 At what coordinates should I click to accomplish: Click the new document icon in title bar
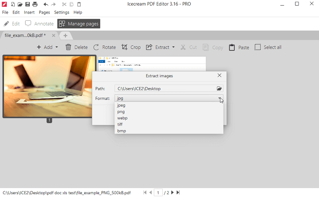point(13,4)
